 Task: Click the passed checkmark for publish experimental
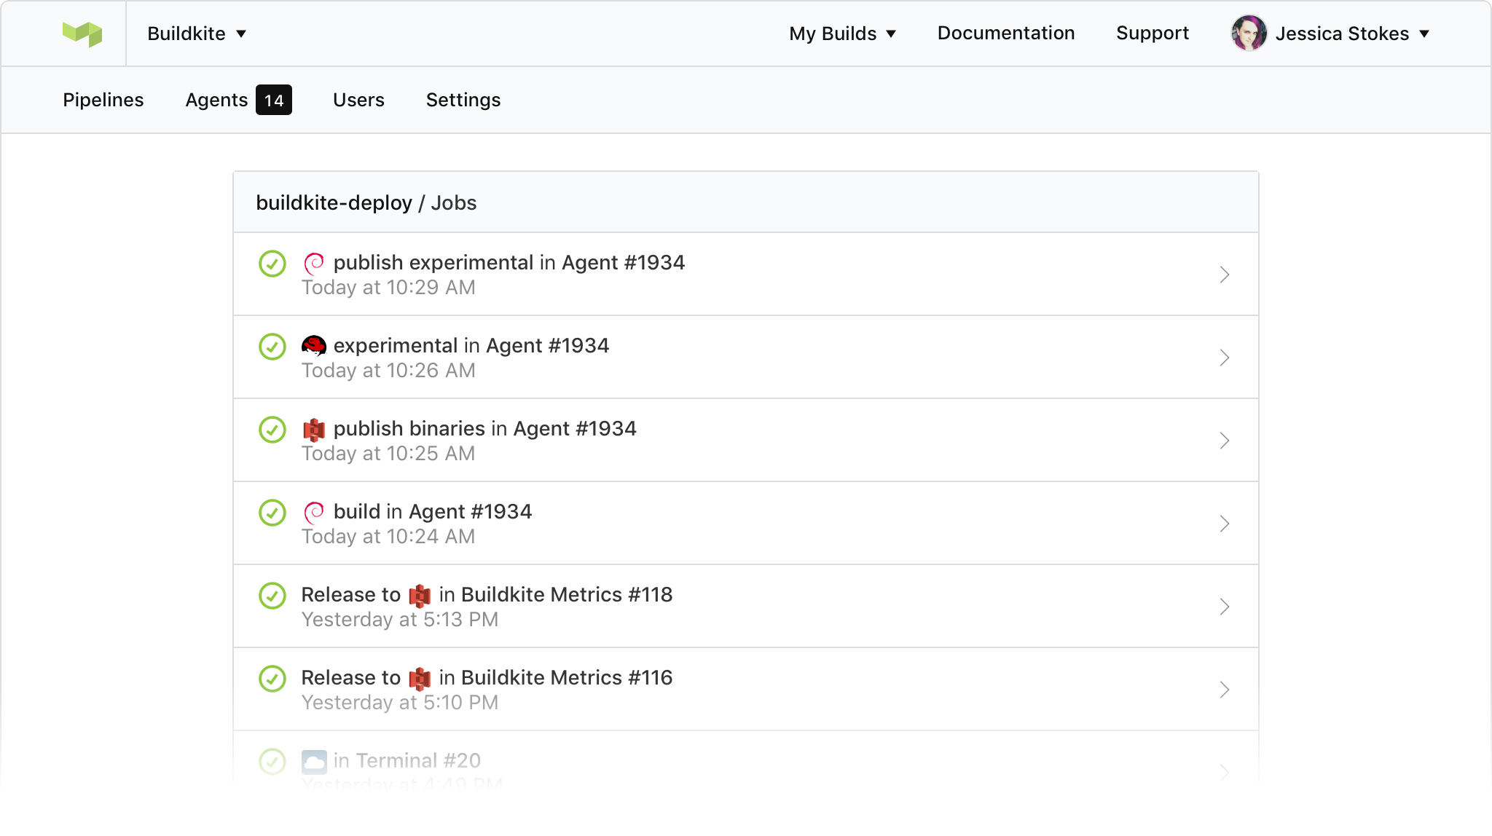pos(272,264)
